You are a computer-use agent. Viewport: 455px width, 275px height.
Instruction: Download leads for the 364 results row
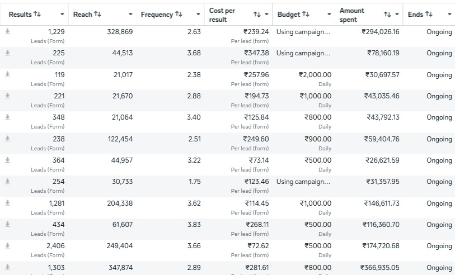pyautogui.click(x=7, y=160)
